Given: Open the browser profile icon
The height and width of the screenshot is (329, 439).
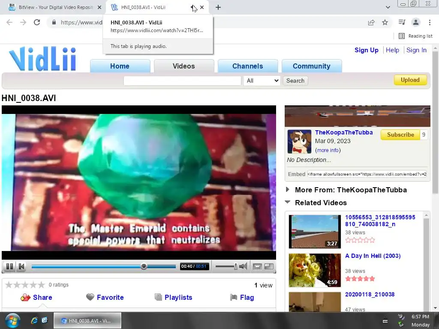Looking at the screenshot, I should point(416,22).
